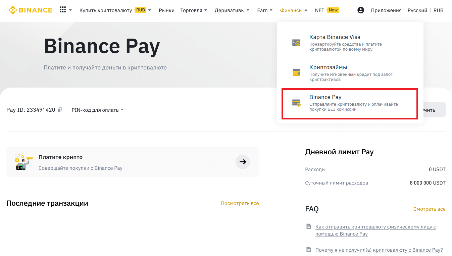Screen dimensions: 452x256
Task: Expand the PIN-код для оплаты dropdown
Action: (97, 110)
